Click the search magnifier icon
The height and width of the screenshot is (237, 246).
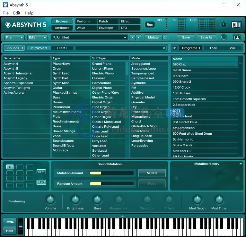(54, 37)
